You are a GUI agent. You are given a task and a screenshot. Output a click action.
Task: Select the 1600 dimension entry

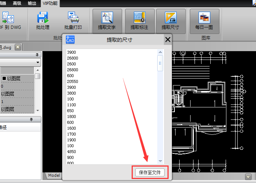72,128
